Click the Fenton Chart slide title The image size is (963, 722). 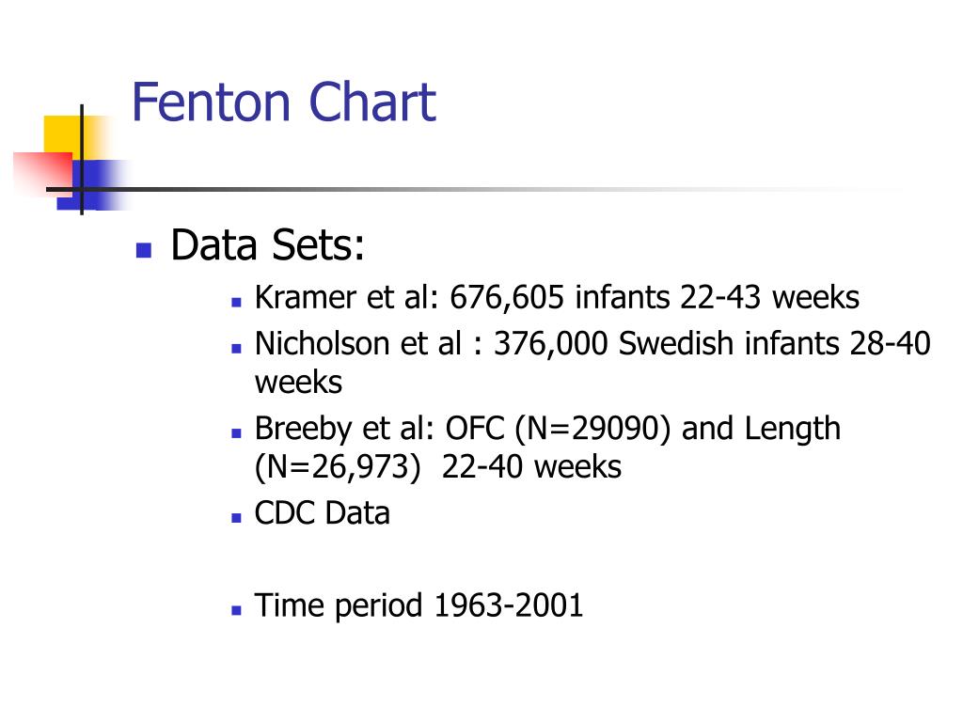click(x=284, y=102)
